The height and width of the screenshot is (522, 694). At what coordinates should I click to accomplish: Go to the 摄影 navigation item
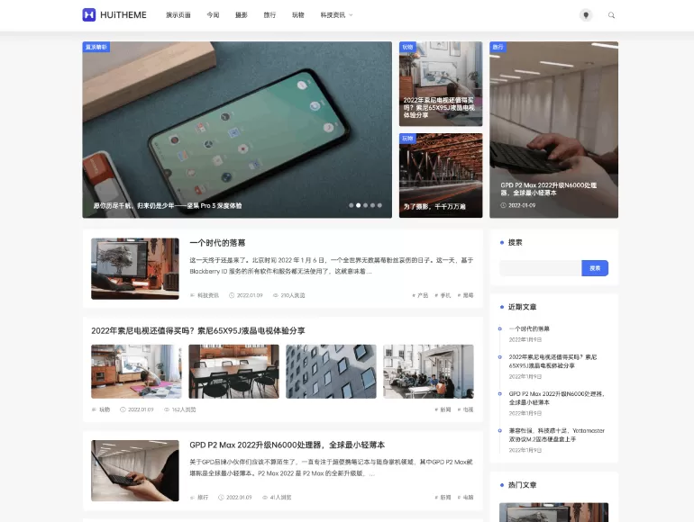[241, 15]
